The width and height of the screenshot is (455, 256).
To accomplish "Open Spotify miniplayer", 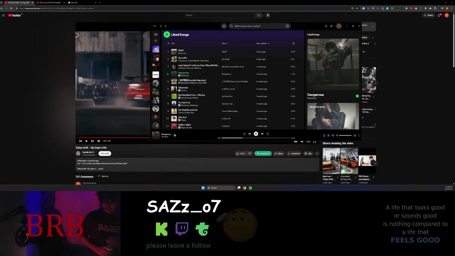I will (354, 135).
